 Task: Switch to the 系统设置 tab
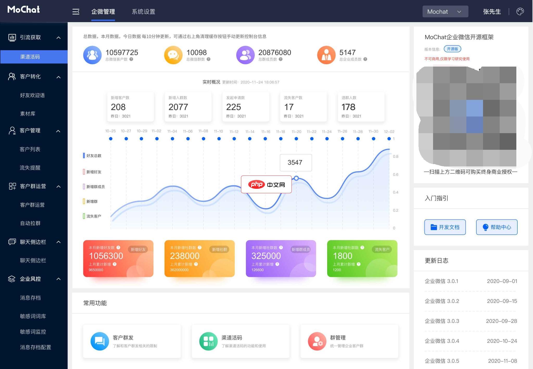[x=143, y=11]
